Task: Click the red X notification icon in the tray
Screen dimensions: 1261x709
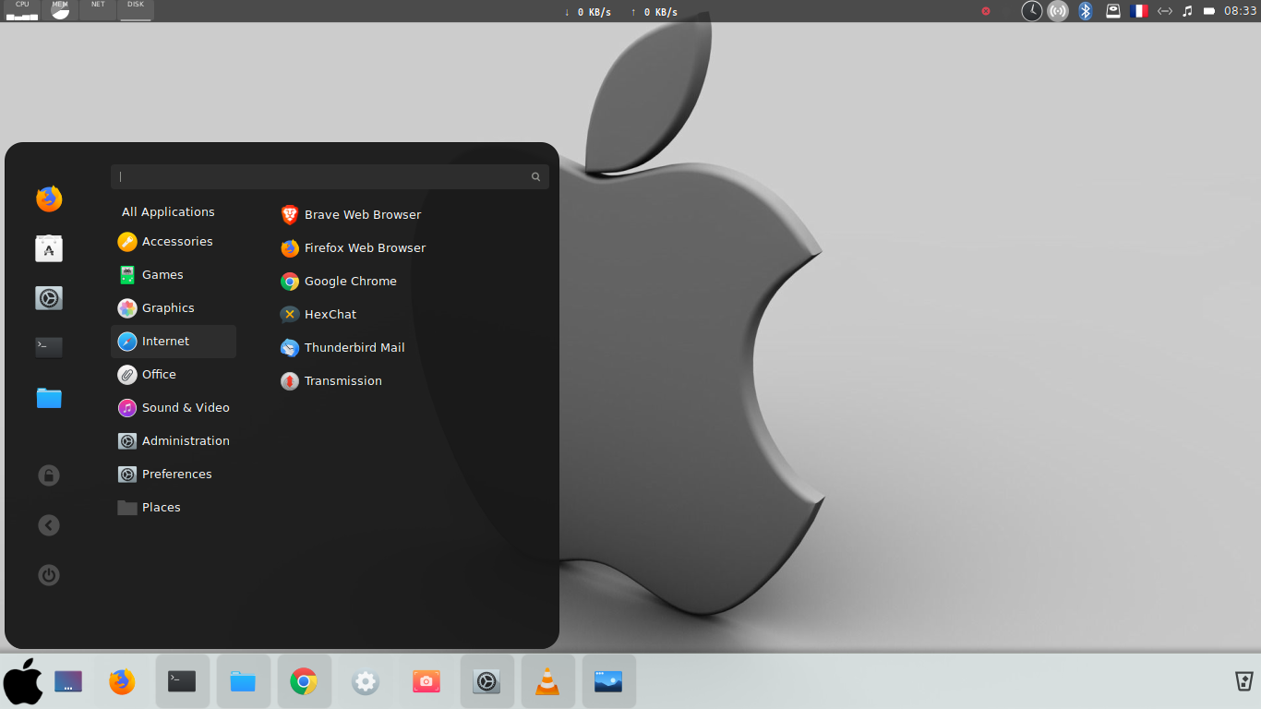Action: point(986,11)
